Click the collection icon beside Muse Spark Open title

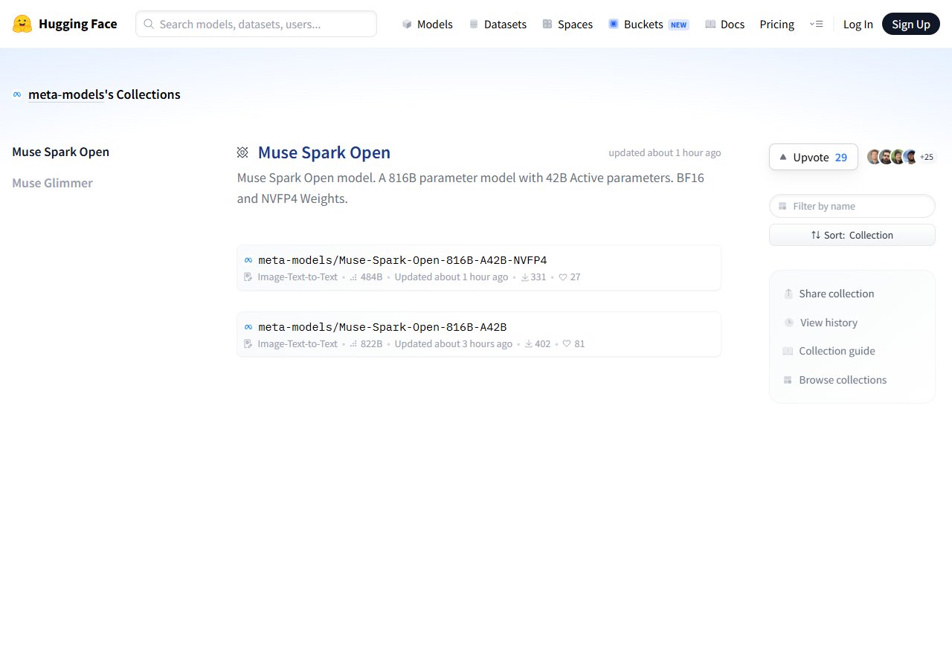242,152
